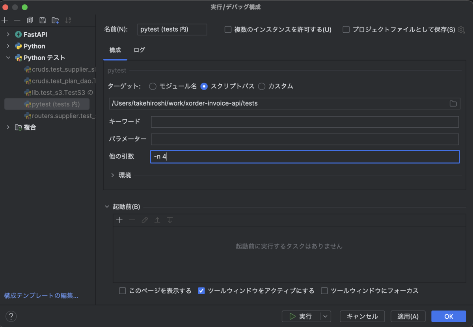Image resolution: width=473 pixels, height=327 pixels.
Task: Edit the before-launch task with pencil icon
Action: tap(145, 220)
